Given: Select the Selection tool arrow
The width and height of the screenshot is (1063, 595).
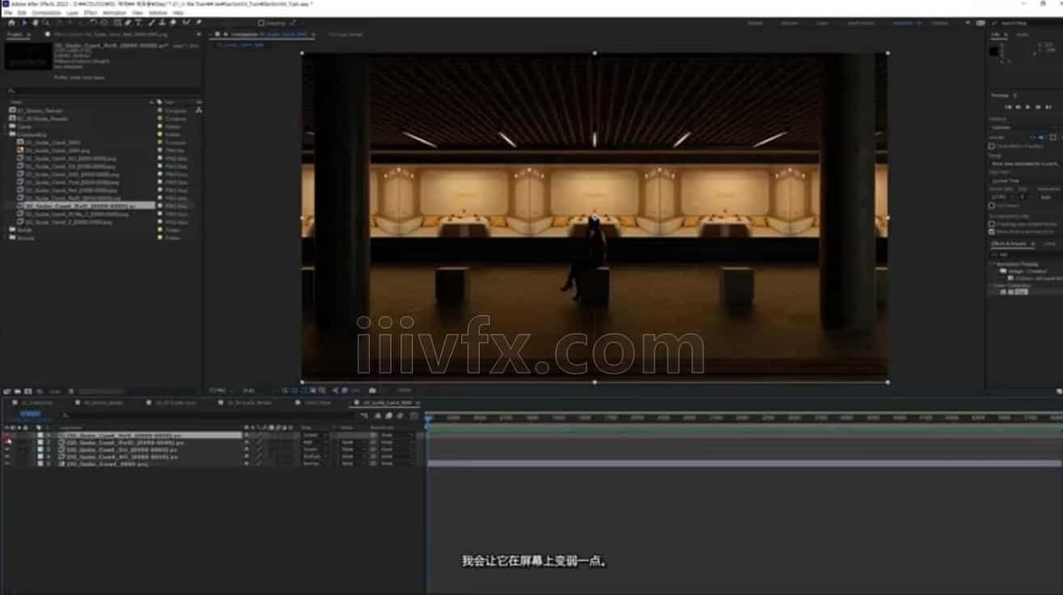Looking at the screenshot, I should tap(24, 23).
